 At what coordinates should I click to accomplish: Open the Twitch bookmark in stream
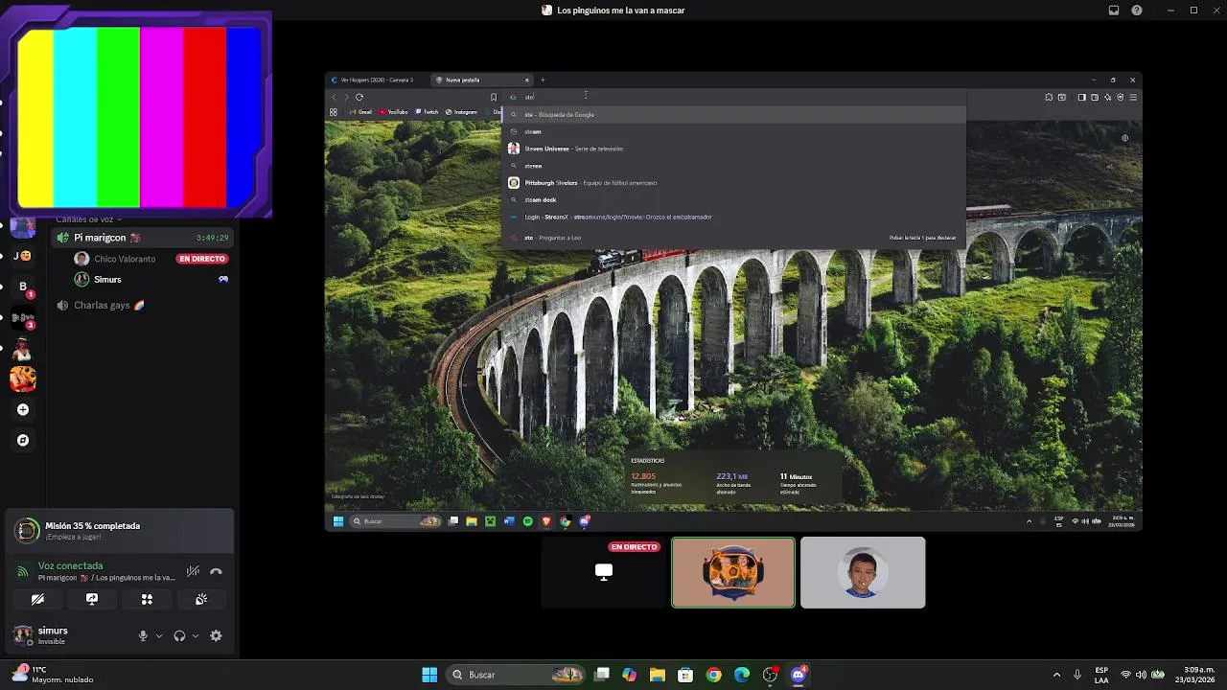pos(427,112)
